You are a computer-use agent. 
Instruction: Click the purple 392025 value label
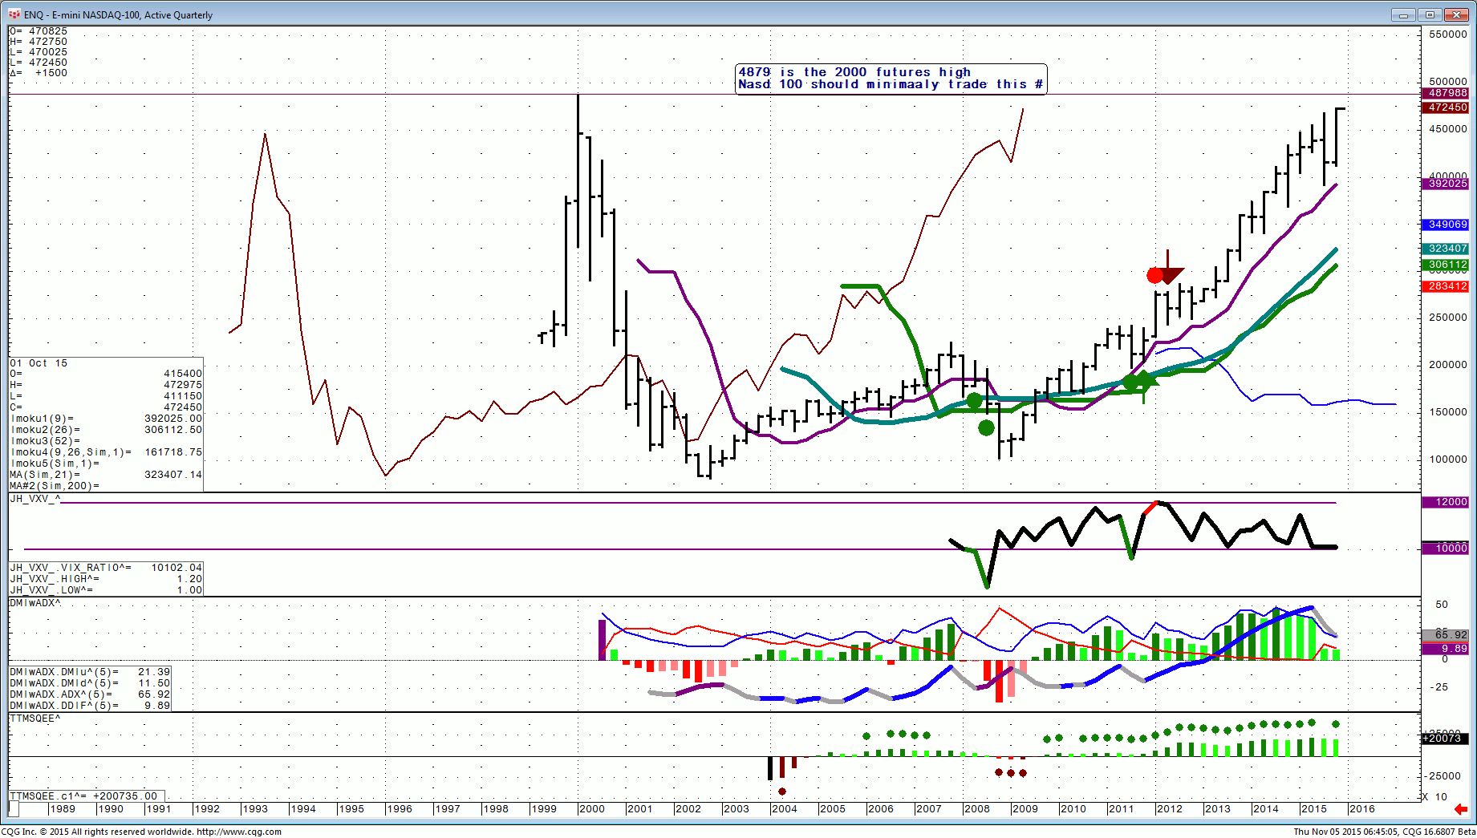(x=1447, y=184)
